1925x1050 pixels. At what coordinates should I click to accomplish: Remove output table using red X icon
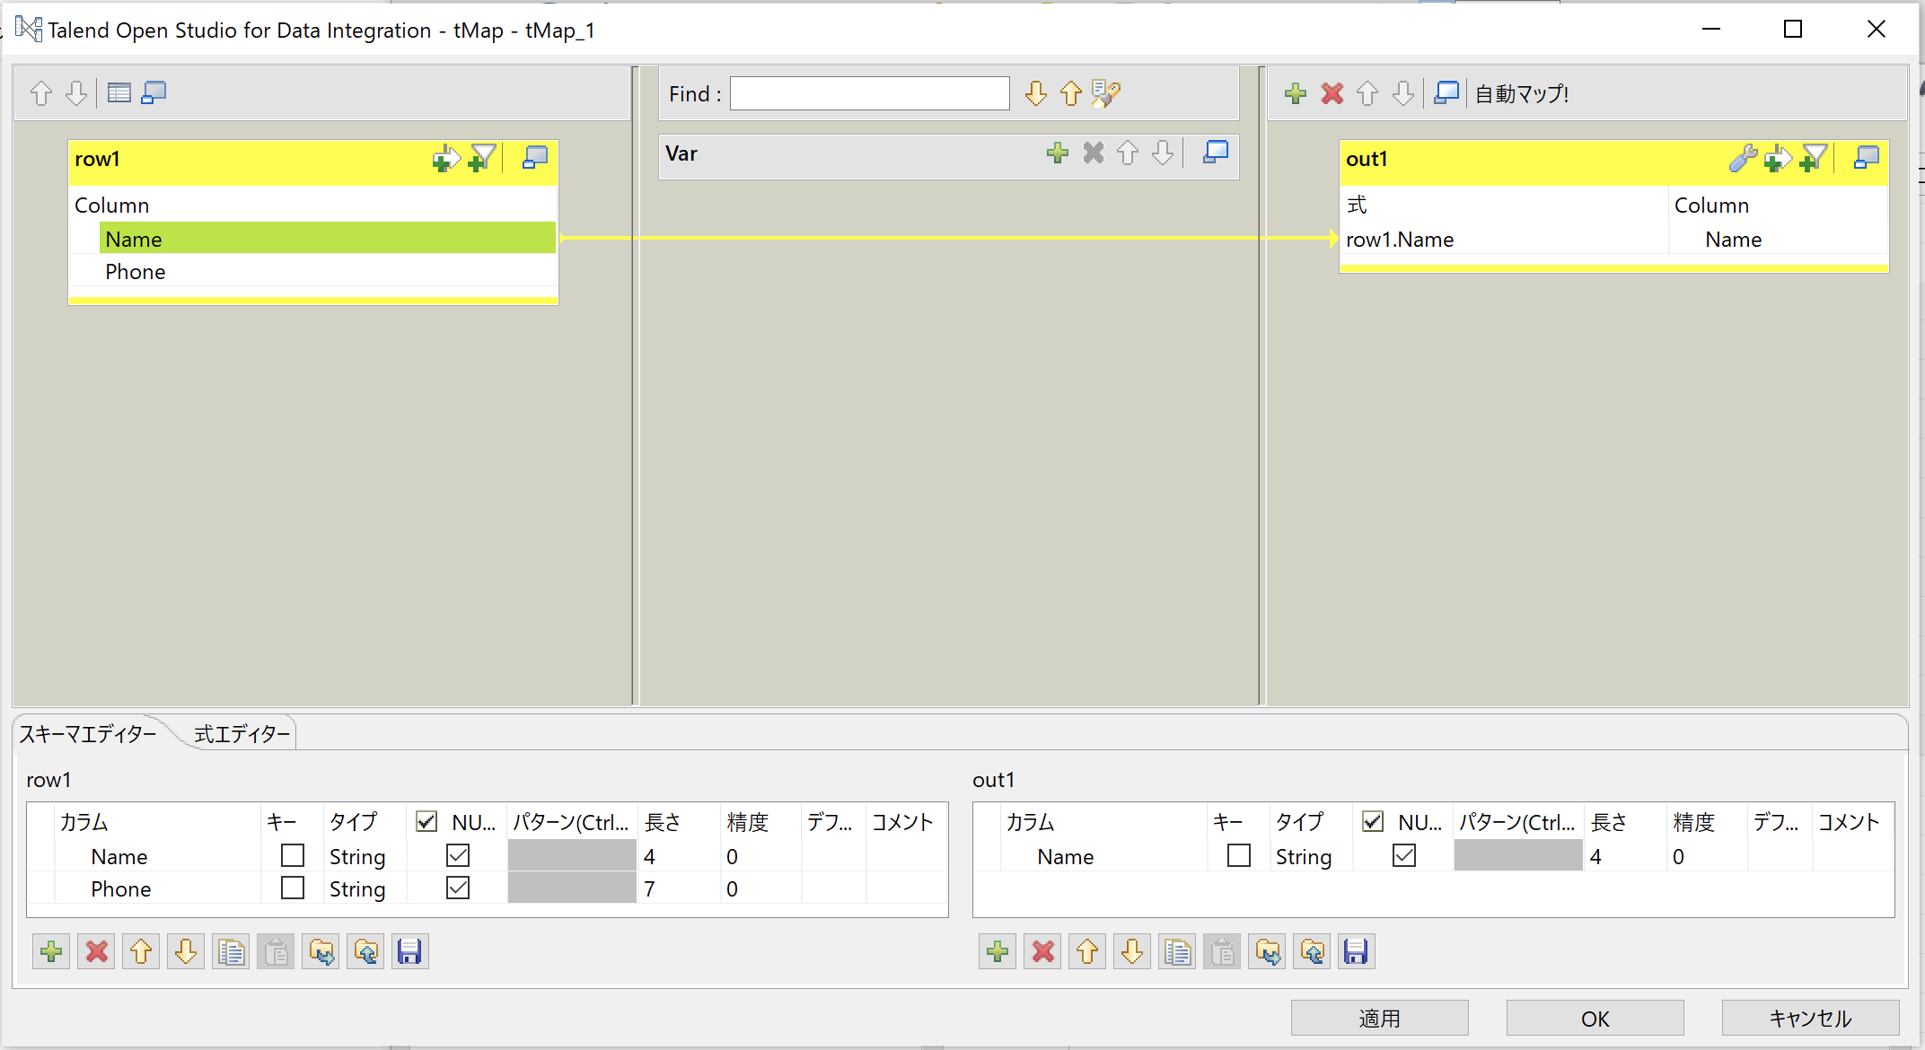pyautogui.click(x=1332, y=92)
